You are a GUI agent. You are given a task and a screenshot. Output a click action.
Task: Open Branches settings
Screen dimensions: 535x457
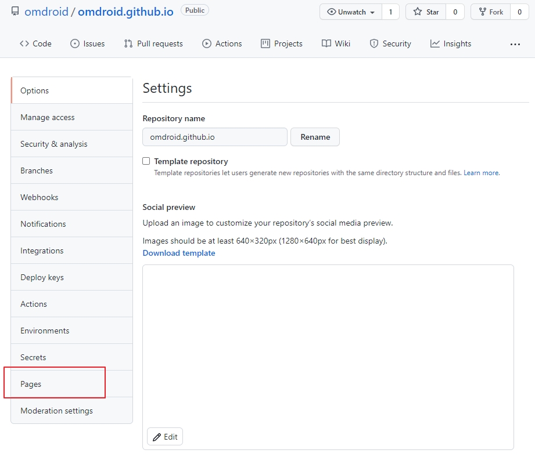coord(71,171)
